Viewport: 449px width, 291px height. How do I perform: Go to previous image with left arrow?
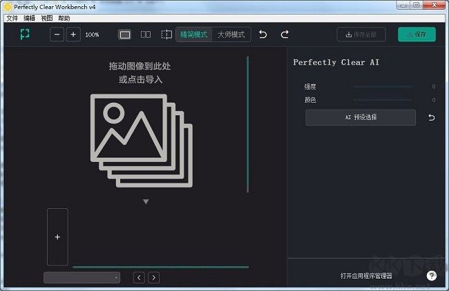pyautogui.click(x=139, y=278)
